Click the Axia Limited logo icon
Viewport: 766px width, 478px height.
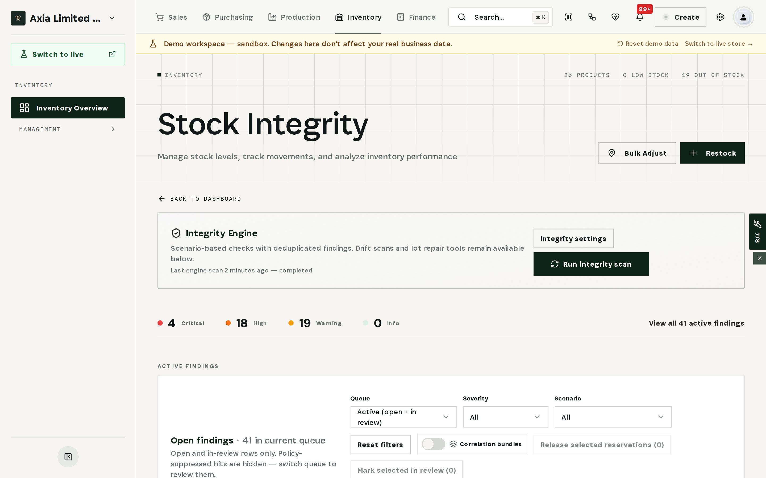[18, 18]
